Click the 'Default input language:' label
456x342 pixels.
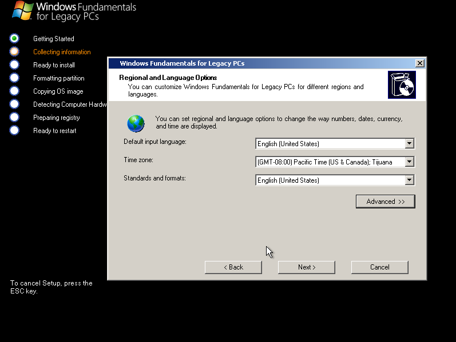pyautogui.click(x=155, y=142)
